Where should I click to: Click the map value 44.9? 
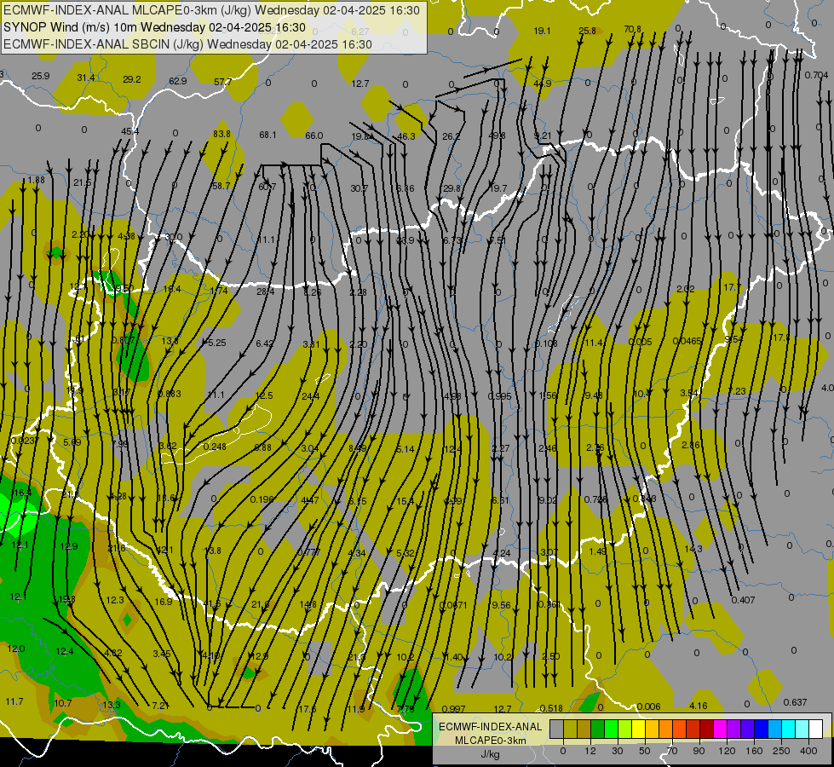tap(542, 84)
